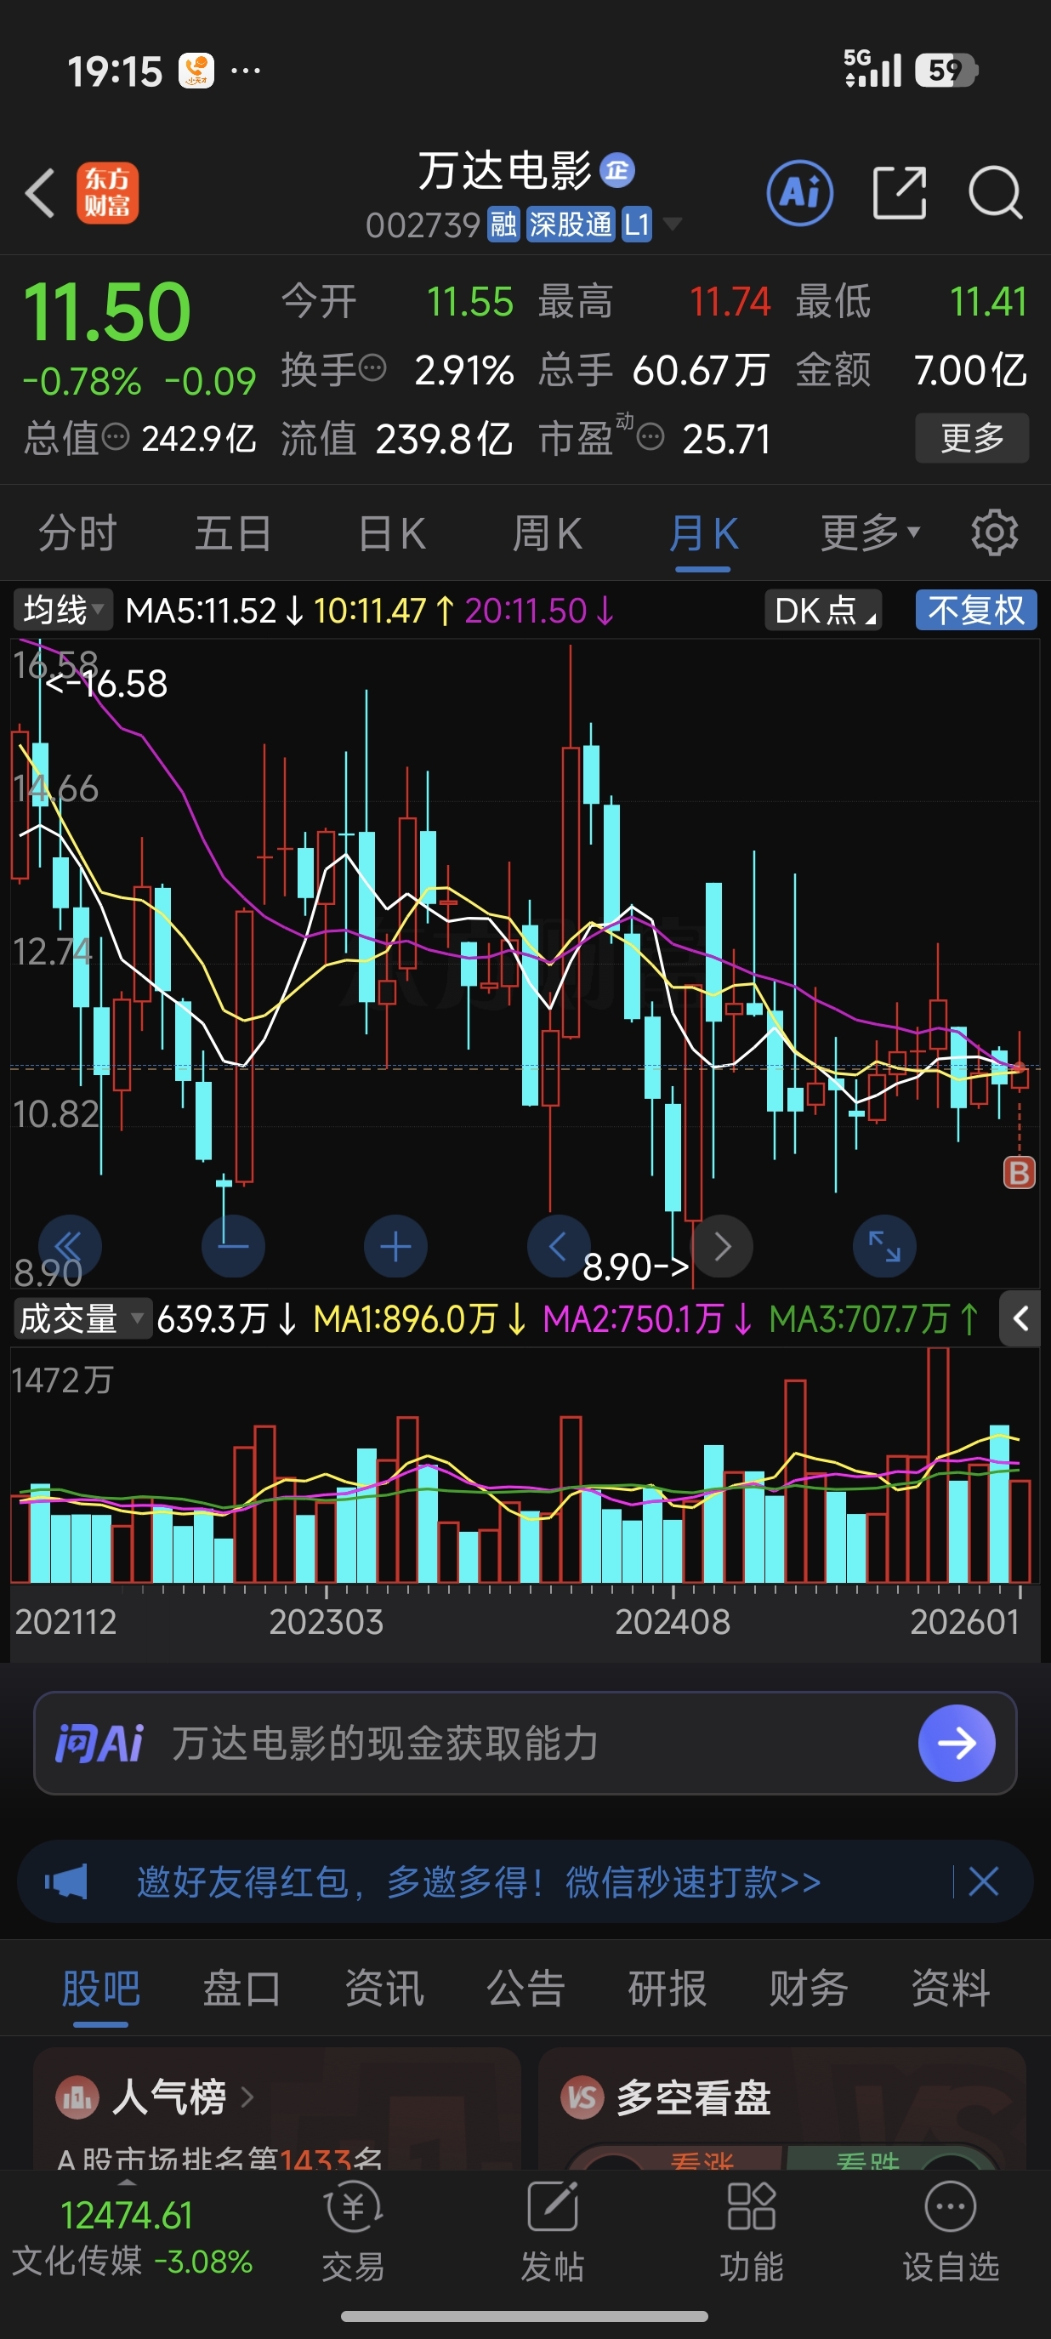Zoom out chart with minus button
Screen dimensions: 1051x2339
[x=233, y=1246]
